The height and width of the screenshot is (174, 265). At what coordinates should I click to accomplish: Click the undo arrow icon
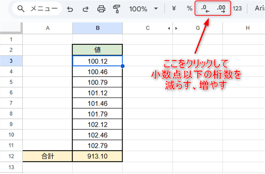click(x=70, y=9)
